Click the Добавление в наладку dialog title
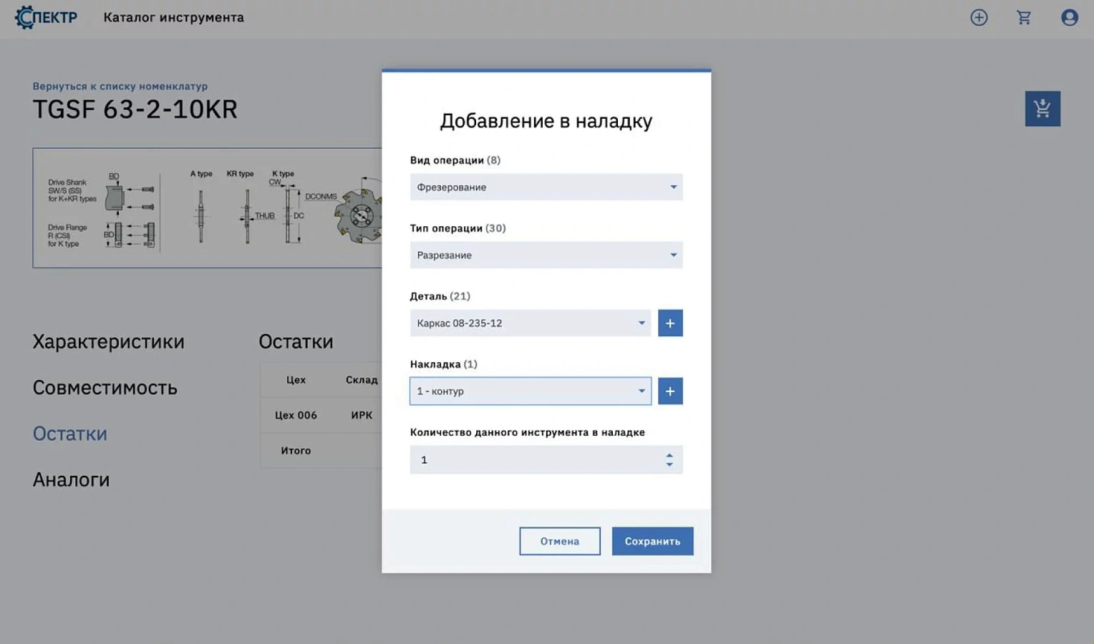This screenshot has width=1094, height=644. coord(546,121)
